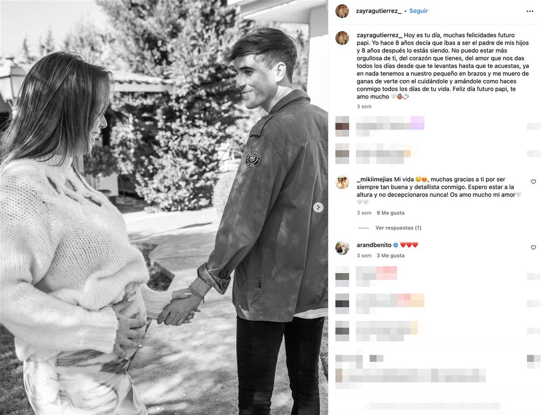Follow the account with the Seguir button
Screen dimensions: 541x415
point(418,11)
